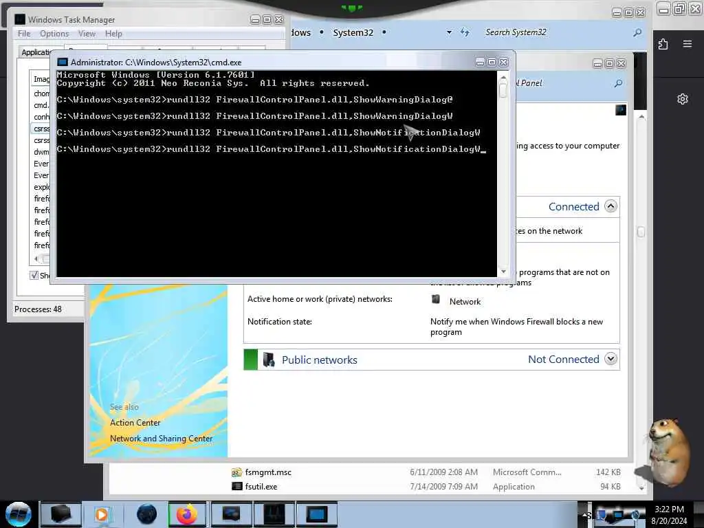
Task: Click the cmd window title bar icon
Action: coord(63,63)
